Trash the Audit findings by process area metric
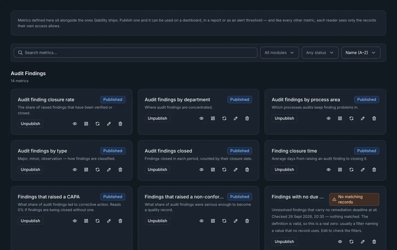The width and height of the screenshot is (397, 250). 374,118
